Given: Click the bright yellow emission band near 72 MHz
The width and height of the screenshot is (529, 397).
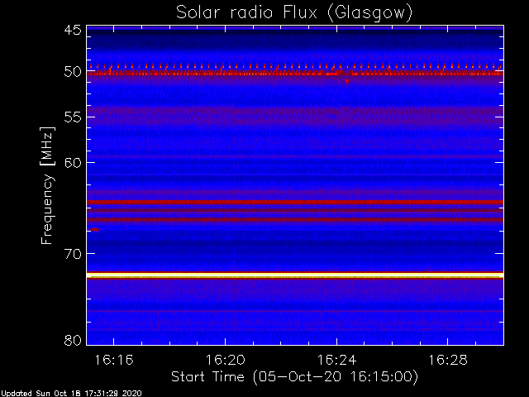Looking at the screenshot, I should tap(295, 275).
